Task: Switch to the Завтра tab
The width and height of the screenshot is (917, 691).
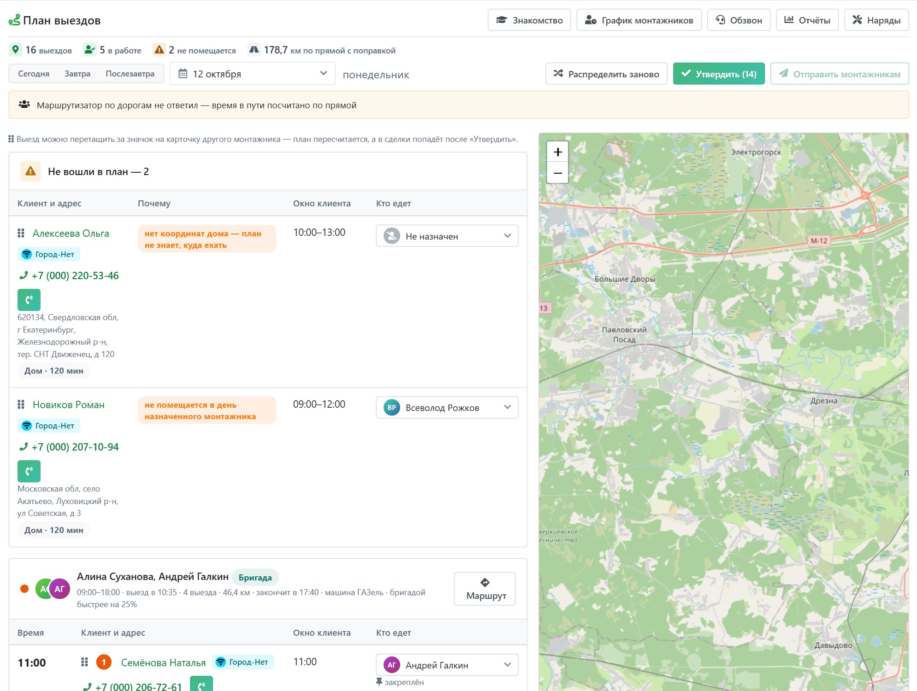Action: (77, 74)
